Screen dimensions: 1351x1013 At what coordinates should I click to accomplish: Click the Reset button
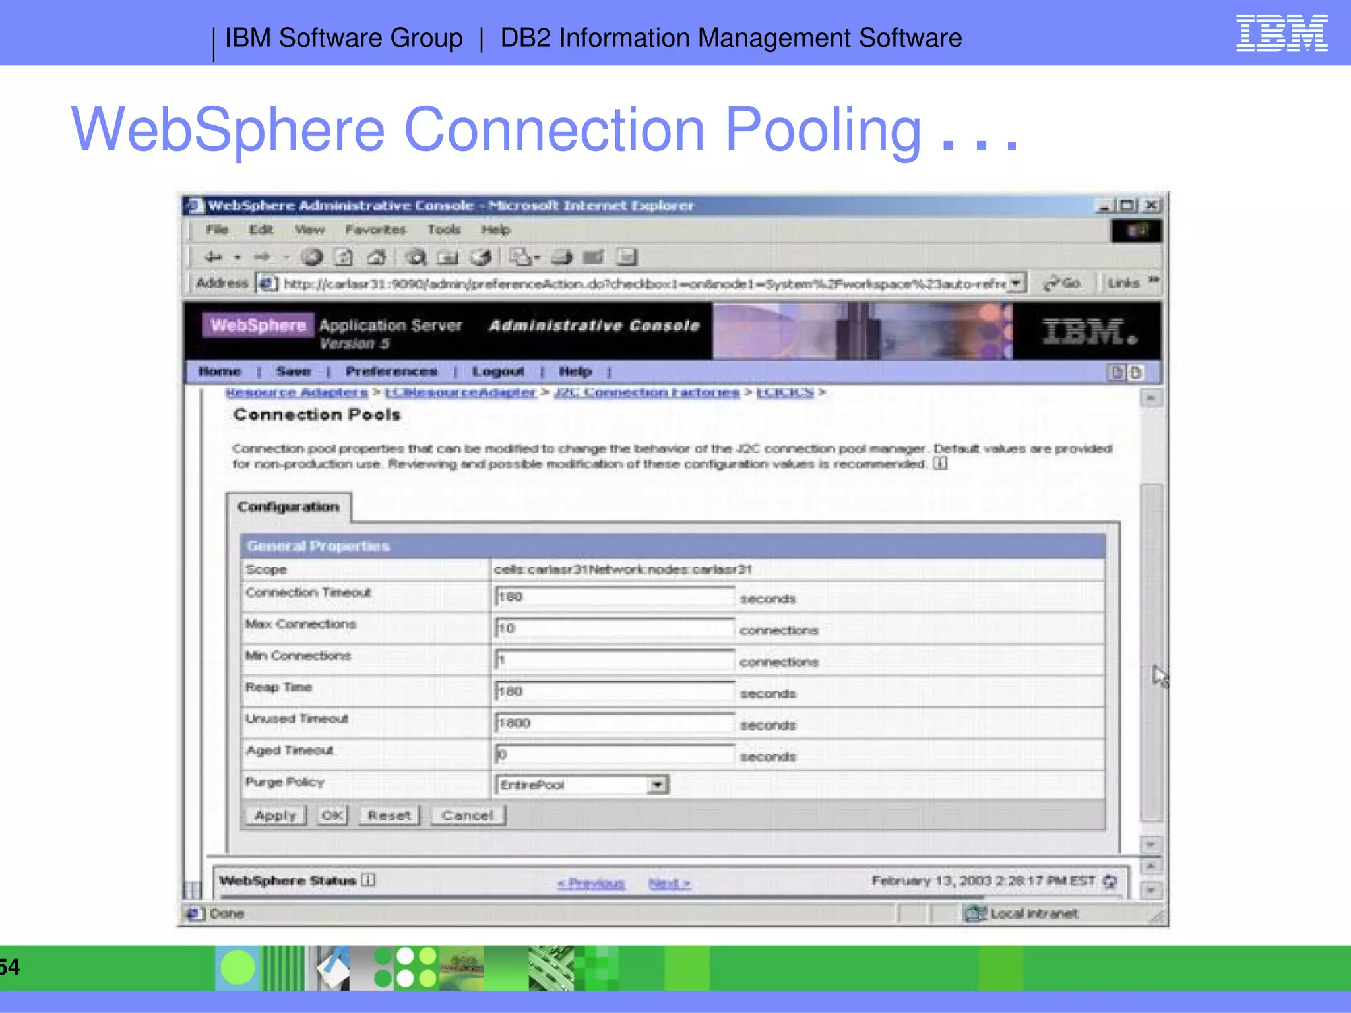[389, 815]
